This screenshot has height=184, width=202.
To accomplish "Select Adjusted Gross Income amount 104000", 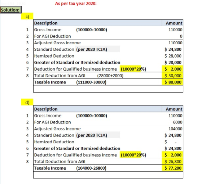I will pyautogui.click(x=175, y=129).
